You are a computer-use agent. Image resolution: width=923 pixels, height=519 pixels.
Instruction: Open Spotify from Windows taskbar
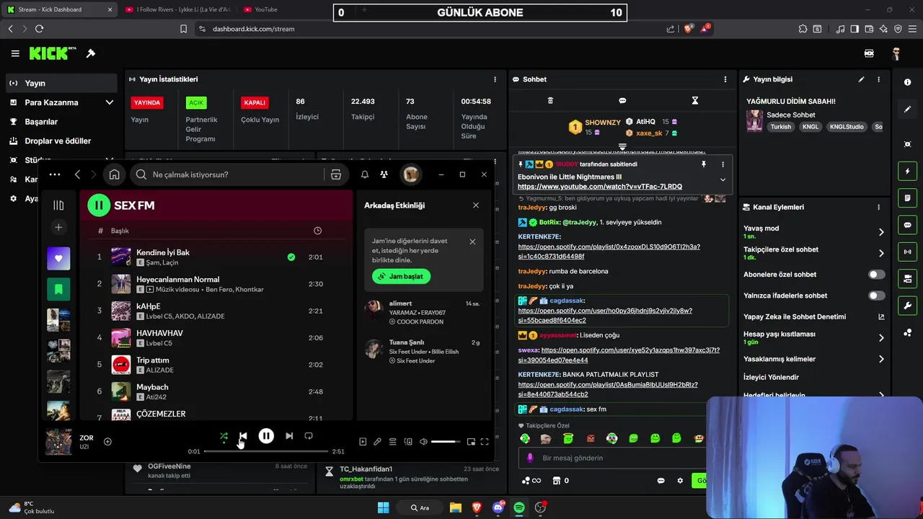tap(519, 507)
